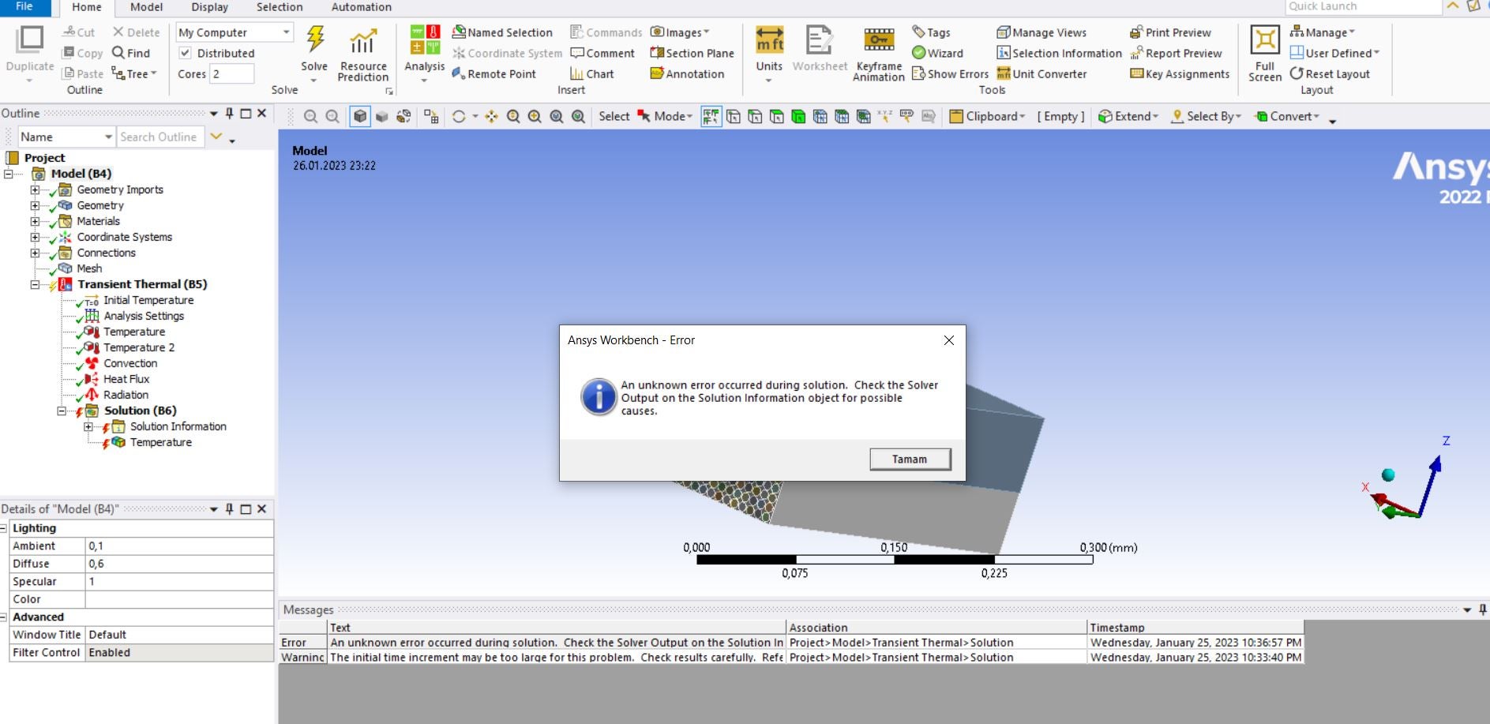Click the Body selection filter icon
1490x724 pixels.
point(798,117)
